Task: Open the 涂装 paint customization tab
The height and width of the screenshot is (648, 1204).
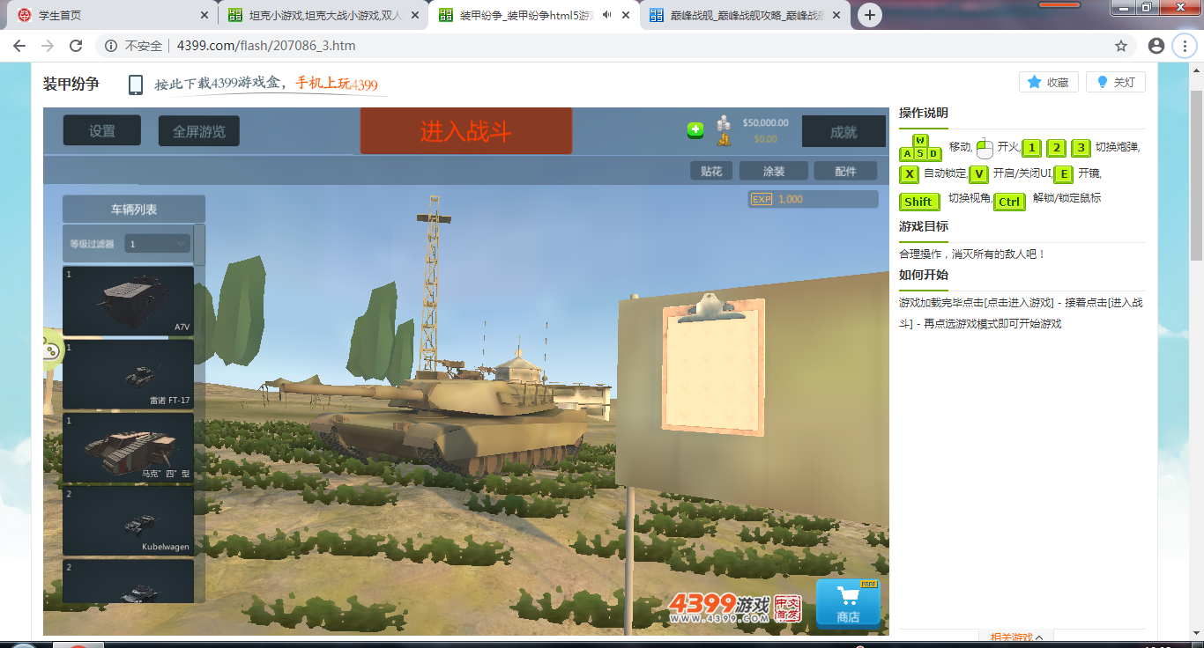Action: (x=774, y=171)
